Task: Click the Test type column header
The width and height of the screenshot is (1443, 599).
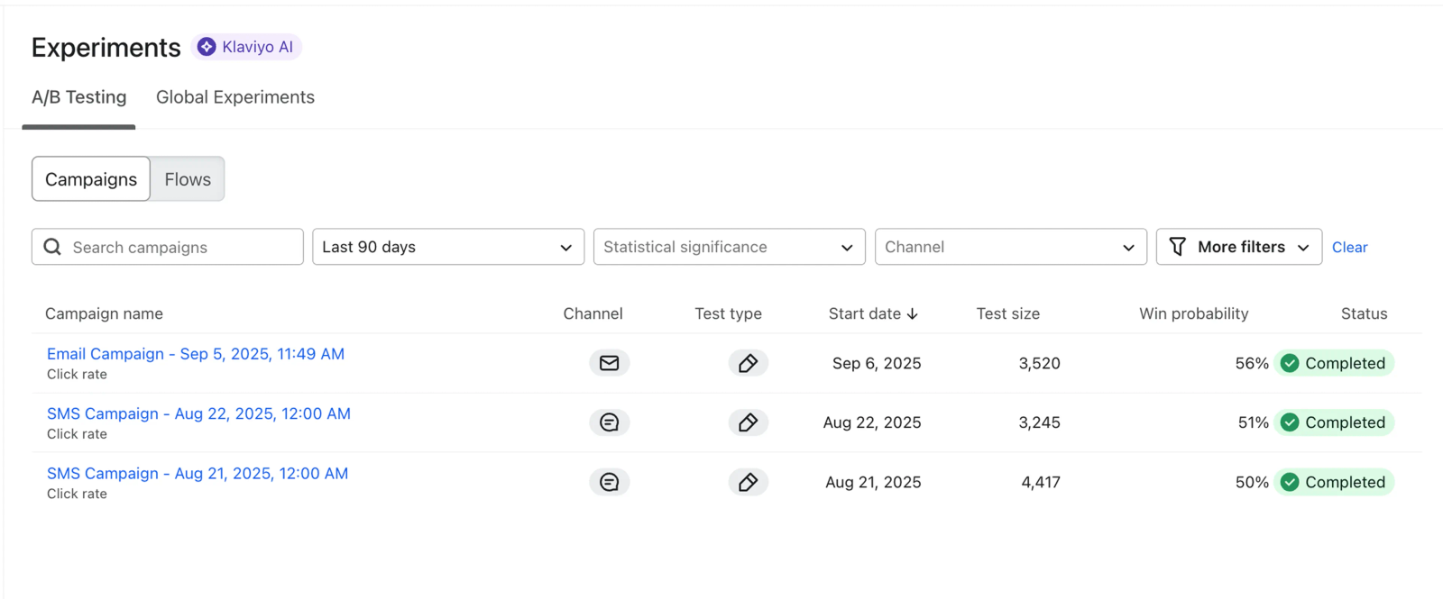Action: pos(728,313)
